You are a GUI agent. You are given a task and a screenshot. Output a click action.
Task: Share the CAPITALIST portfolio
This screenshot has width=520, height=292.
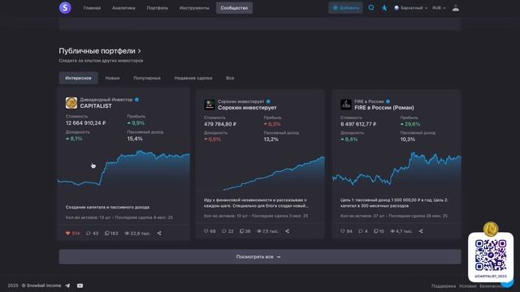159,233
